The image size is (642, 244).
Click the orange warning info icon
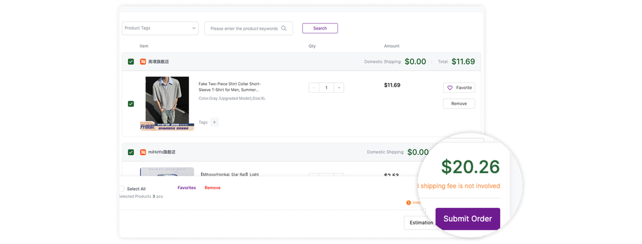pyautogui.click(x=408, y=203)
